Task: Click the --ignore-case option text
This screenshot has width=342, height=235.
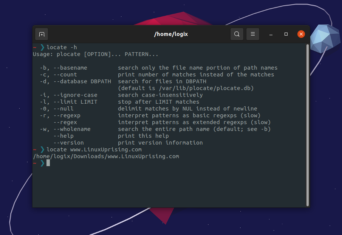Action: (76, 95)
